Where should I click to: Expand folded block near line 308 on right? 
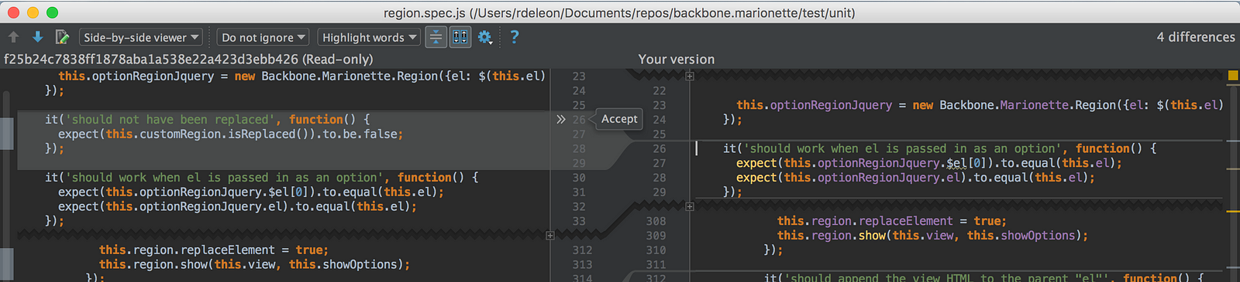pyautogui.click(x=690, y=206)
